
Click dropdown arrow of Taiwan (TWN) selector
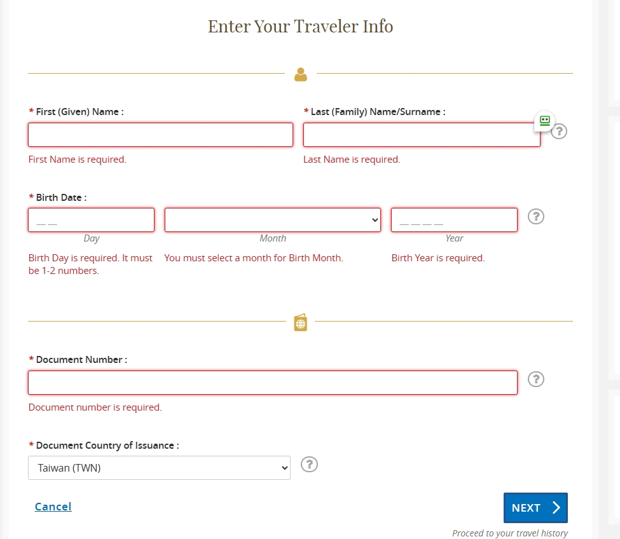tap(284, 468)
